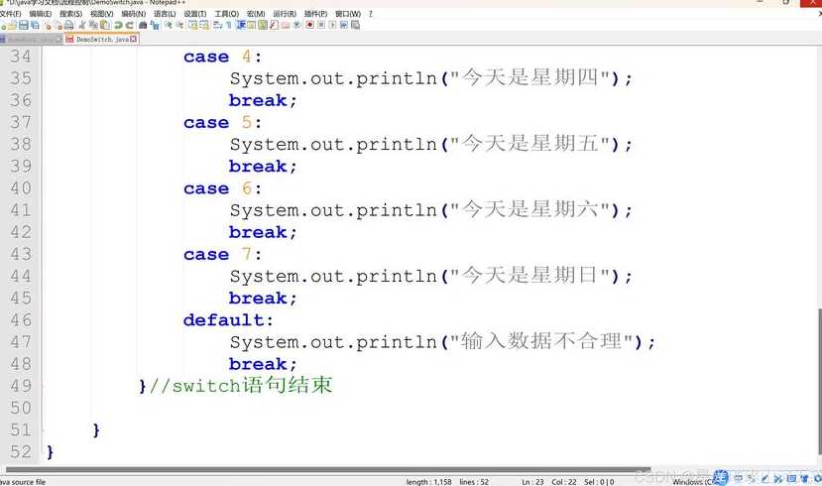Close the DemoSwitch.java tab with its X
The height and width of the screenshot is (486, 822).
pos(133,39)
